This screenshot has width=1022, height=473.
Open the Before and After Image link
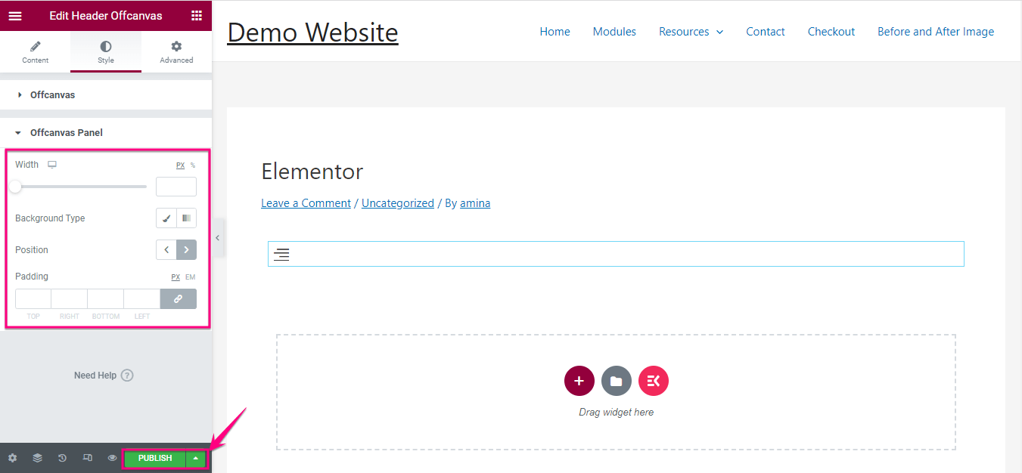tap(936, 32)
